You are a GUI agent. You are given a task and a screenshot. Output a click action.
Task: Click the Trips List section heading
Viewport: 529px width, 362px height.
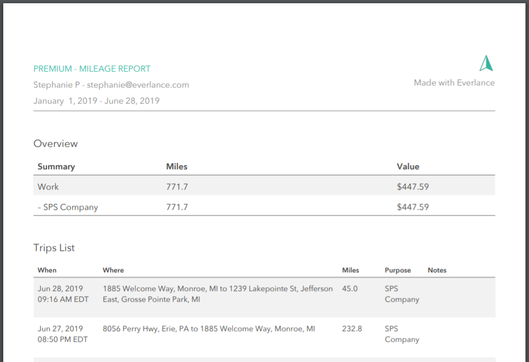click(x=54, y=248)
